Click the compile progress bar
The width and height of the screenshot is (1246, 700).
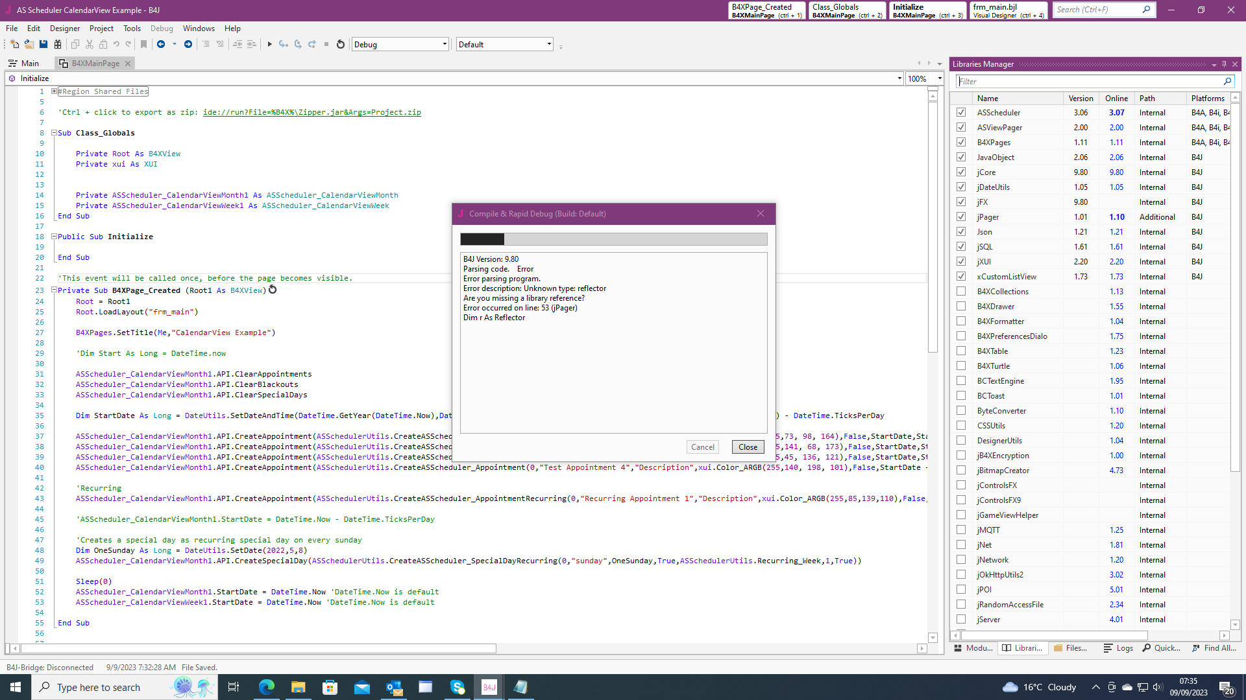613,239
